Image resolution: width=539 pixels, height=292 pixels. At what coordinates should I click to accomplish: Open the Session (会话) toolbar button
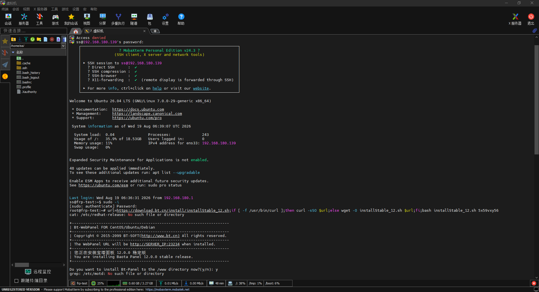coord(8,19)
